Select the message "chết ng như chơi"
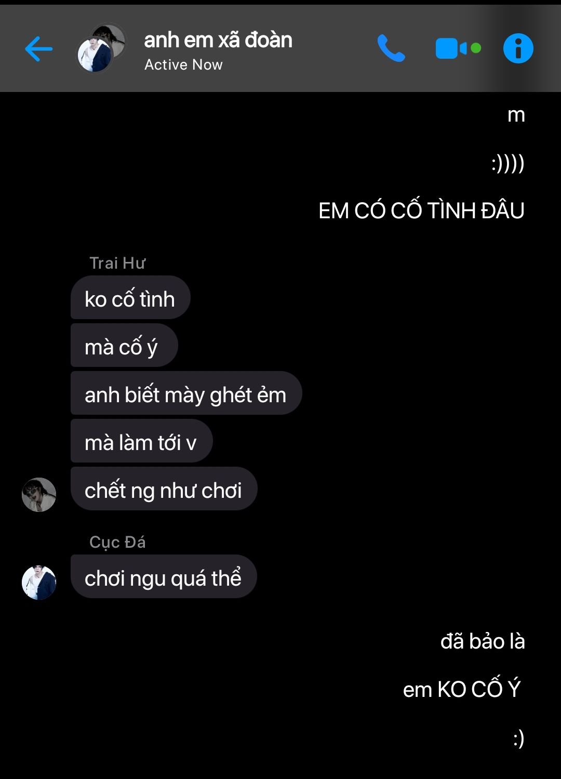The image size is (561, 779). pyautogui.click(x=164, y=489)
